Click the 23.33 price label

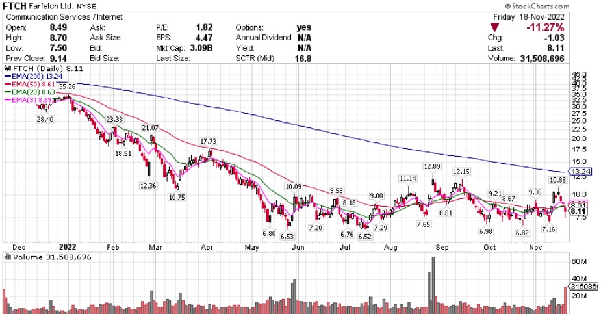tap(114, 119)
